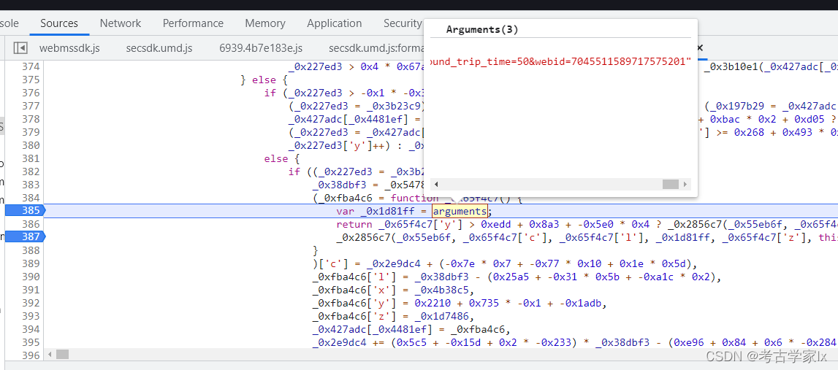
Task: Click right arrow of Arguments popup scrollbar
Action: [x=686, y=184]
